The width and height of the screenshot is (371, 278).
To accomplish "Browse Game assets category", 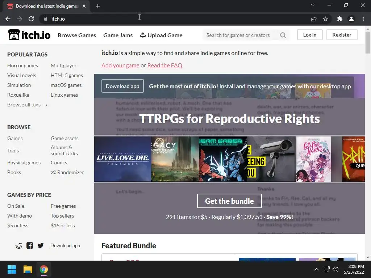I will 64,138.
